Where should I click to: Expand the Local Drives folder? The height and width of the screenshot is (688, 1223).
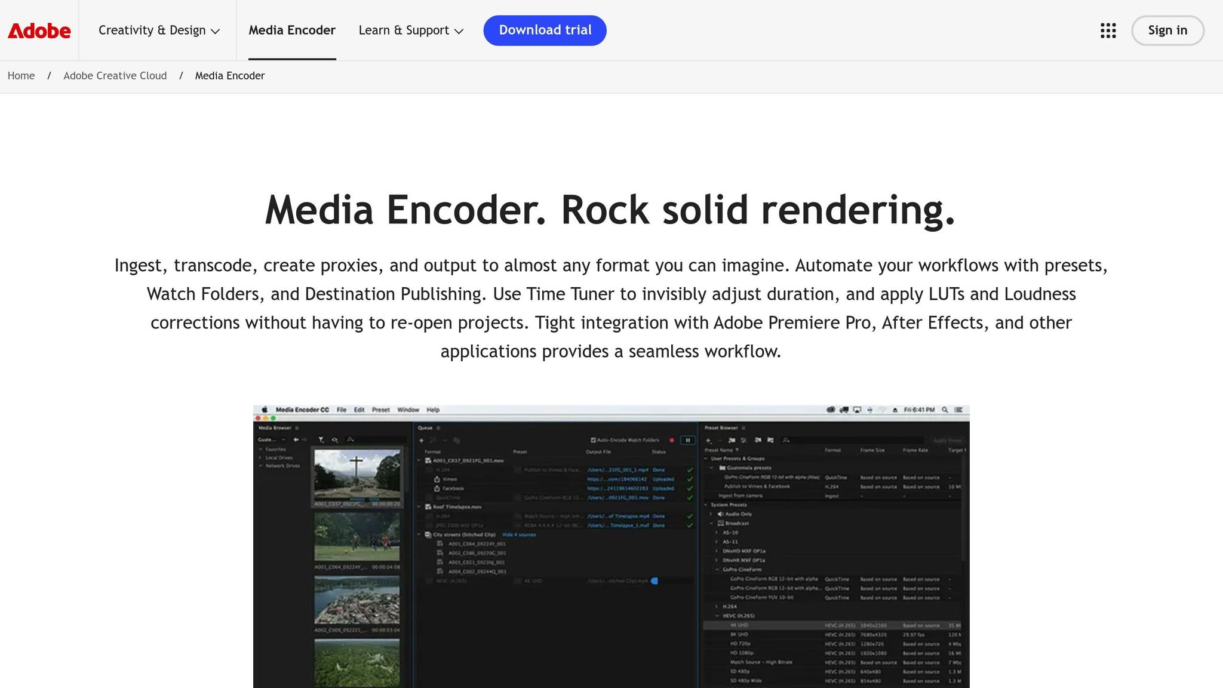(x=260, y=457)
